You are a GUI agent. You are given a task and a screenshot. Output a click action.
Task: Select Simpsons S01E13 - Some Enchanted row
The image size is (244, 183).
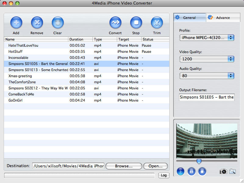[87, 70]
